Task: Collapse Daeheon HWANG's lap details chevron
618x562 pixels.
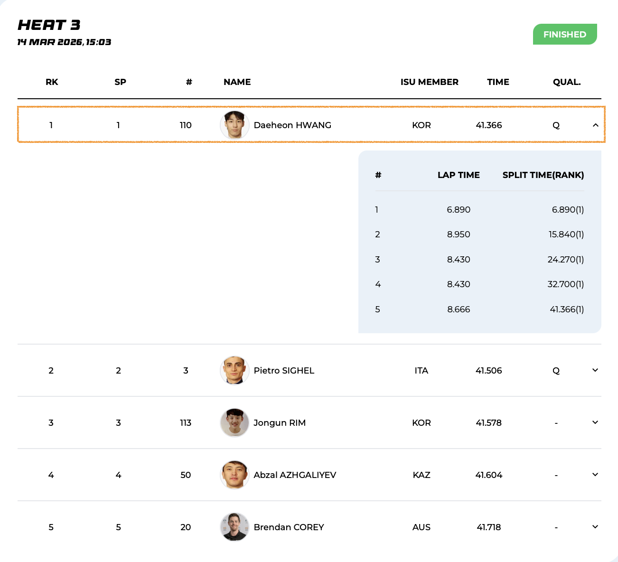Action: point(595,125)
